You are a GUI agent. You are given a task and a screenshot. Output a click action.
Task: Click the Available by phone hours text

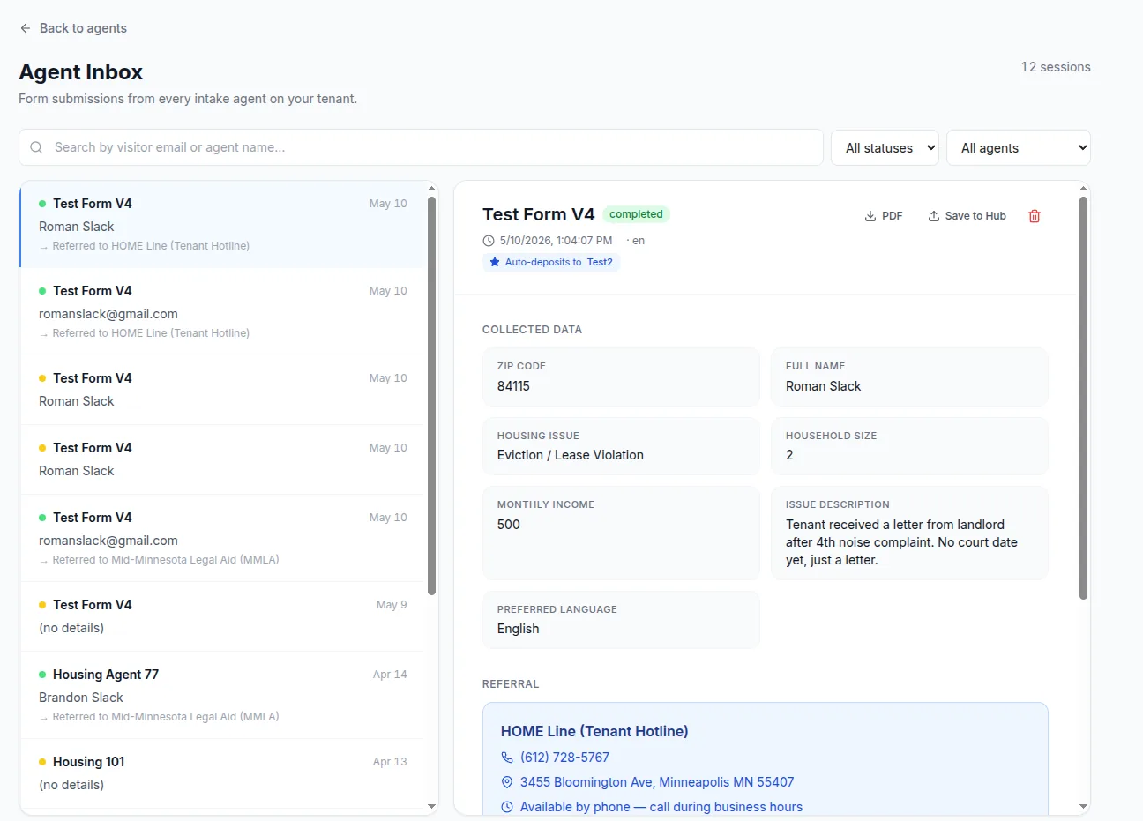661,807
